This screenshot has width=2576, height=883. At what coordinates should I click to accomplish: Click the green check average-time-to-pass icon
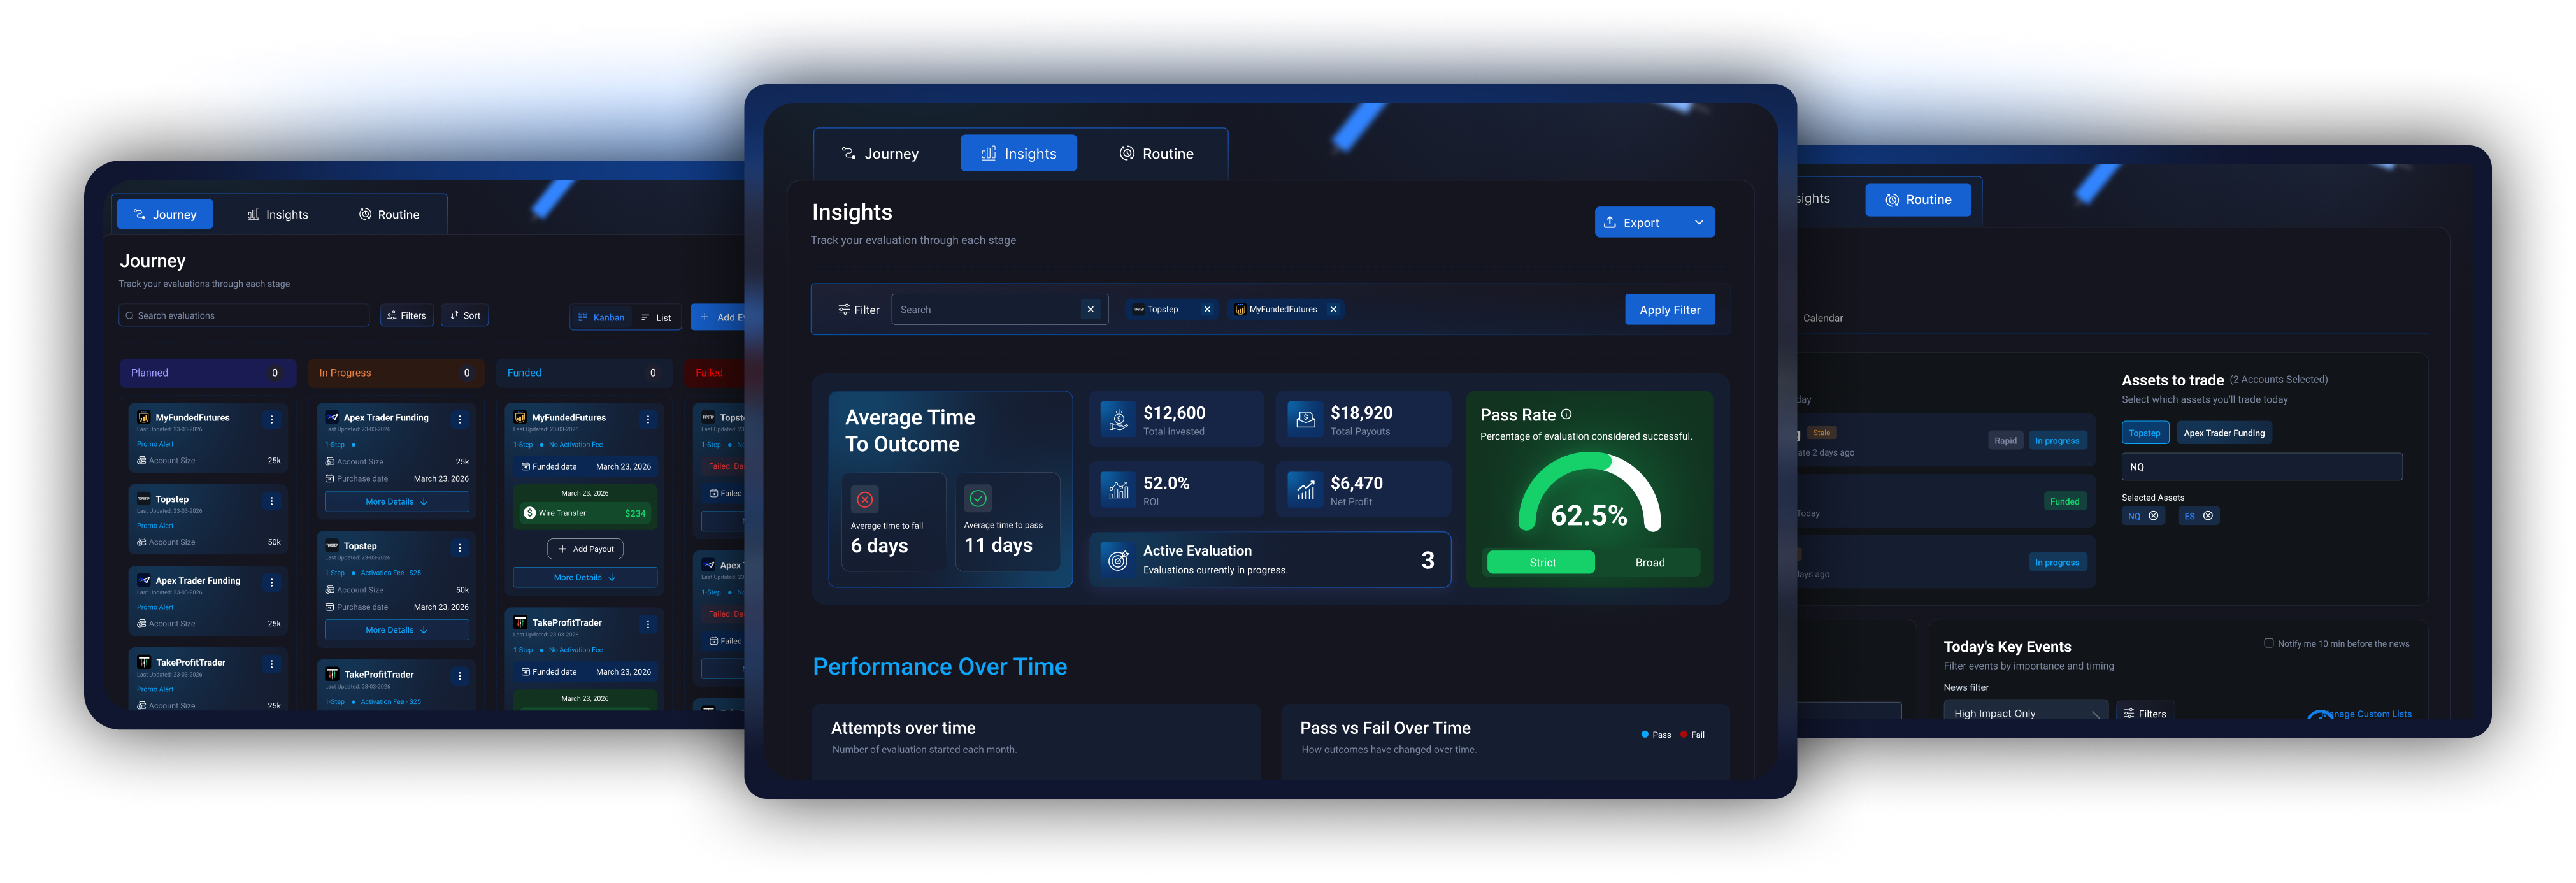pyautogui.click(x=978, y=498)
